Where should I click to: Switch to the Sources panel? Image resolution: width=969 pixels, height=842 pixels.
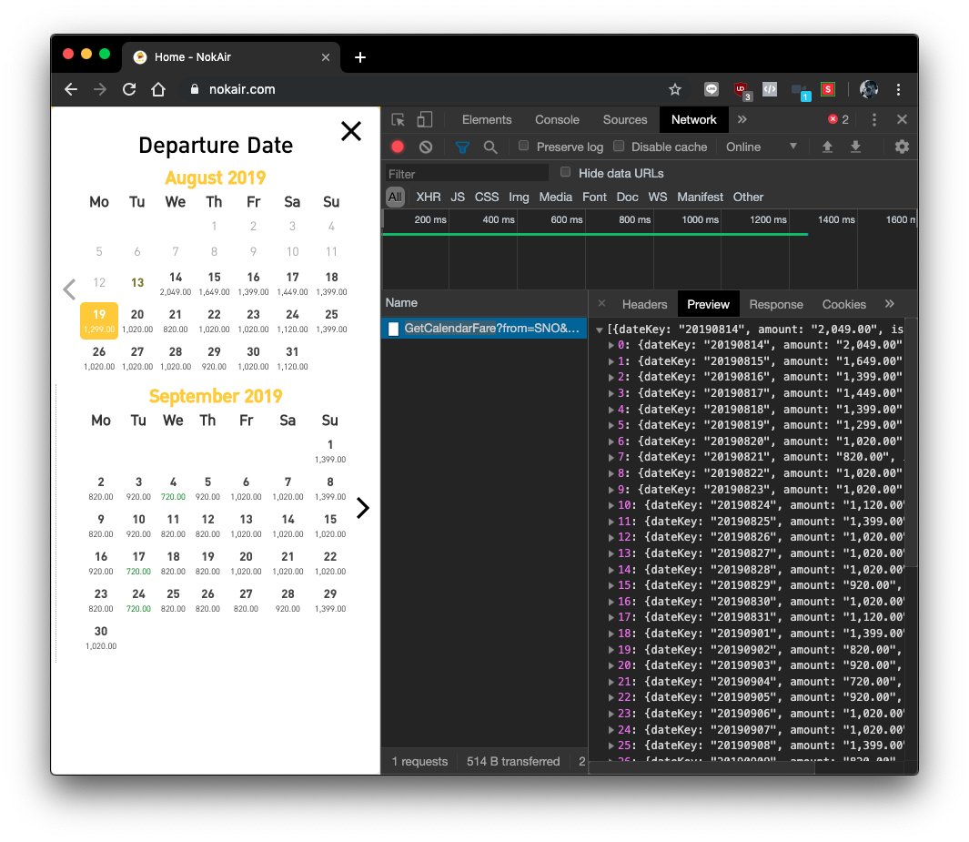click(x=625, y=120)
